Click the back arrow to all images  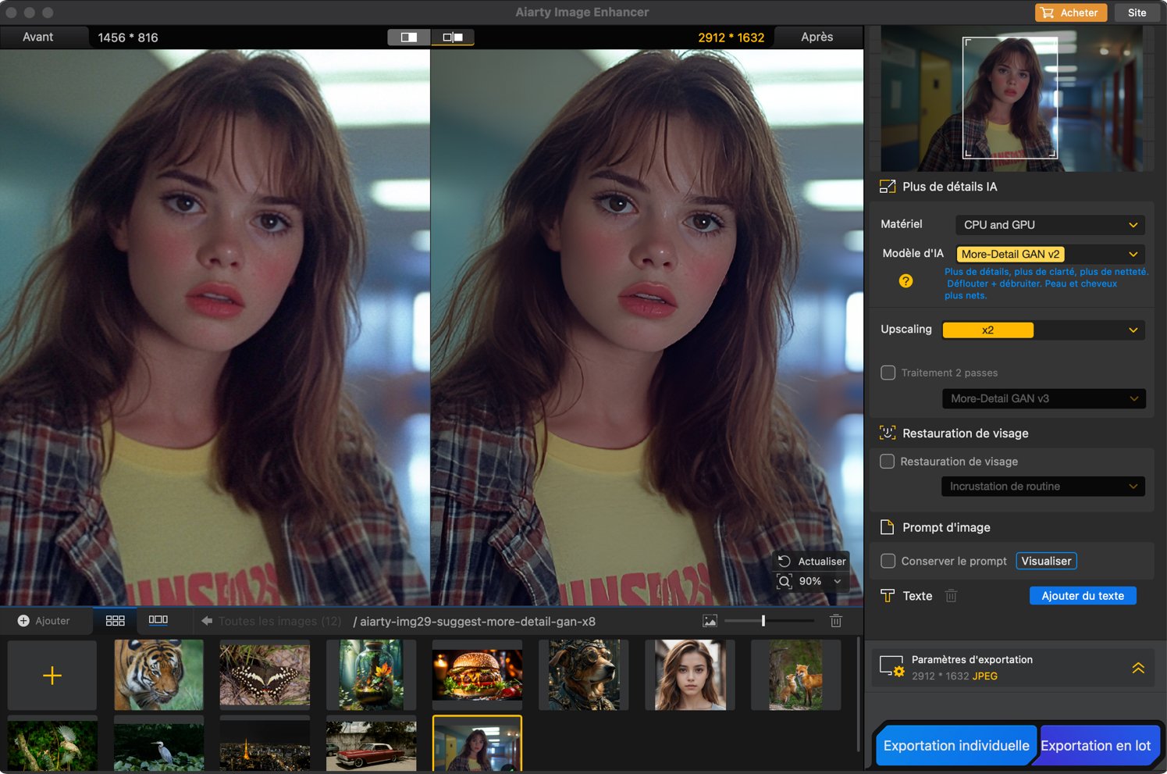[x=207, y=621]
